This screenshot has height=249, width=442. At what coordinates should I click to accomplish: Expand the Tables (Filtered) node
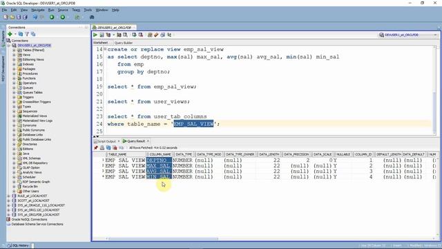pos(14,50)
